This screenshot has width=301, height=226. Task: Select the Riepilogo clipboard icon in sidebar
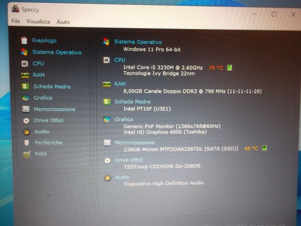[24, 41]
